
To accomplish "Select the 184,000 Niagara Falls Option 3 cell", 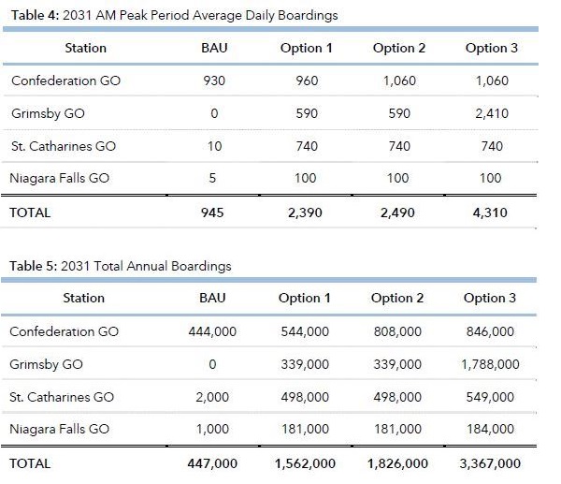I will click(x=490, y=429).
